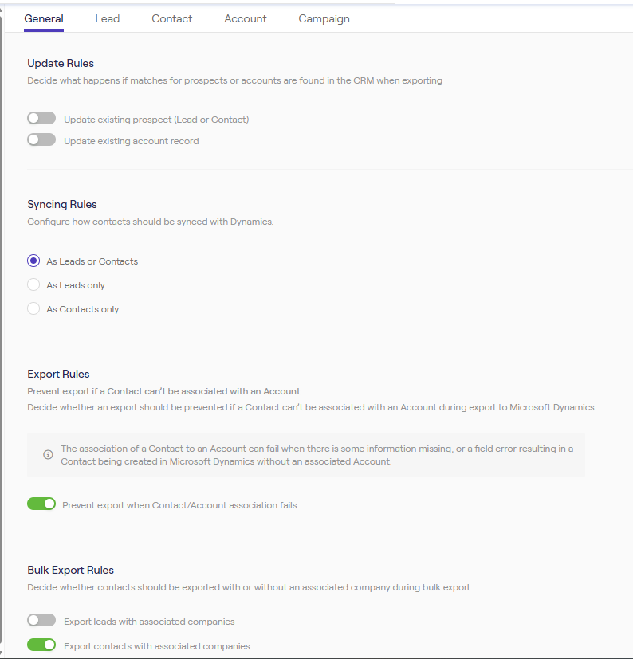The image size is (633, 659).
Task: Choose the As Leads only radio button
Action: click(x=33, y=285)
